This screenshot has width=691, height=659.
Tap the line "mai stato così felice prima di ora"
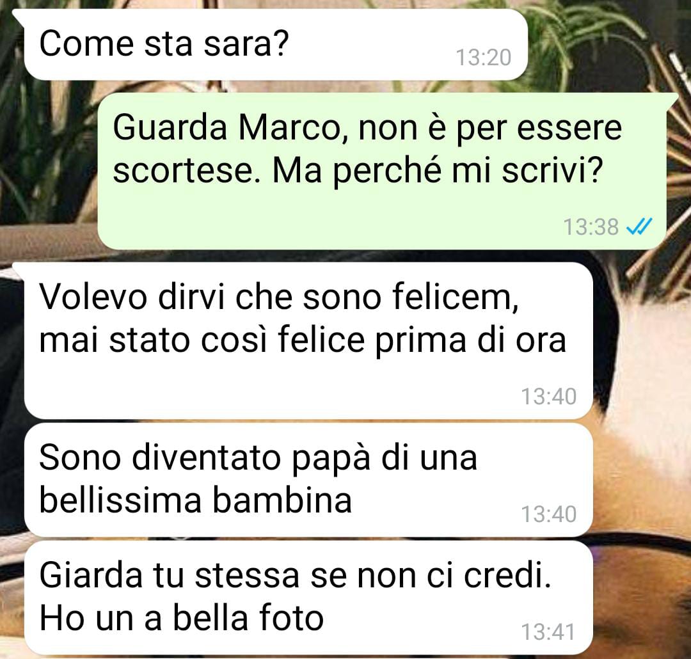click(x=303, y=340)
